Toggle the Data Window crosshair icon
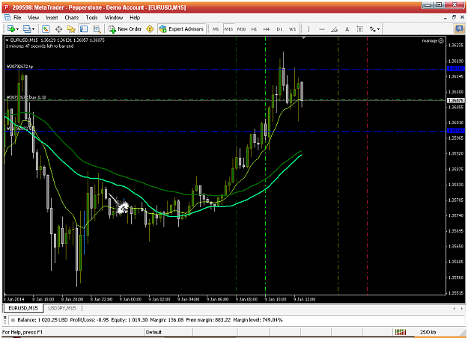Viewport: 468px width, 338px height. [58, 29]
